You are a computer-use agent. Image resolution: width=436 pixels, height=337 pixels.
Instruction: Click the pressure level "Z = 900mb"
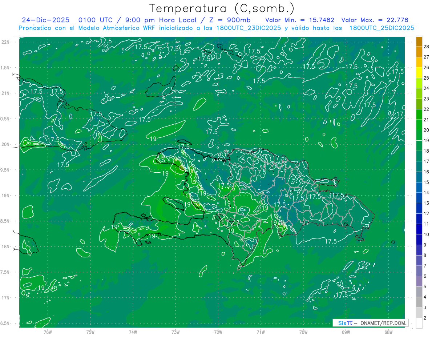tap(229, 20)
